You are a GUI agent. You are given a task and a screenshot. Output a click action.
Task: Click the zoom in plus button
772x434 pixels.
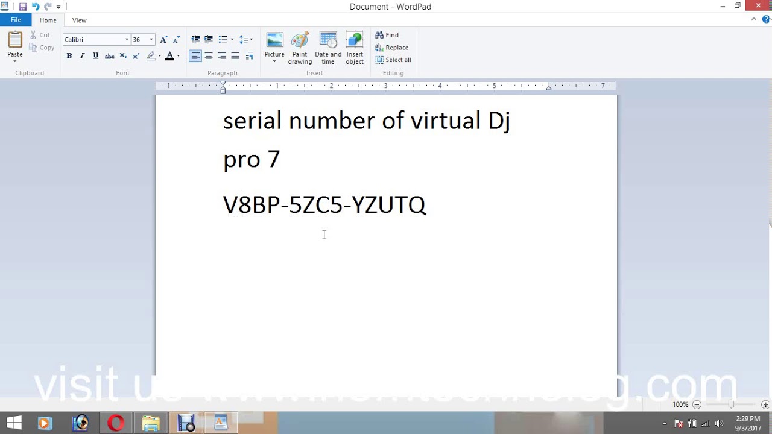765,404
